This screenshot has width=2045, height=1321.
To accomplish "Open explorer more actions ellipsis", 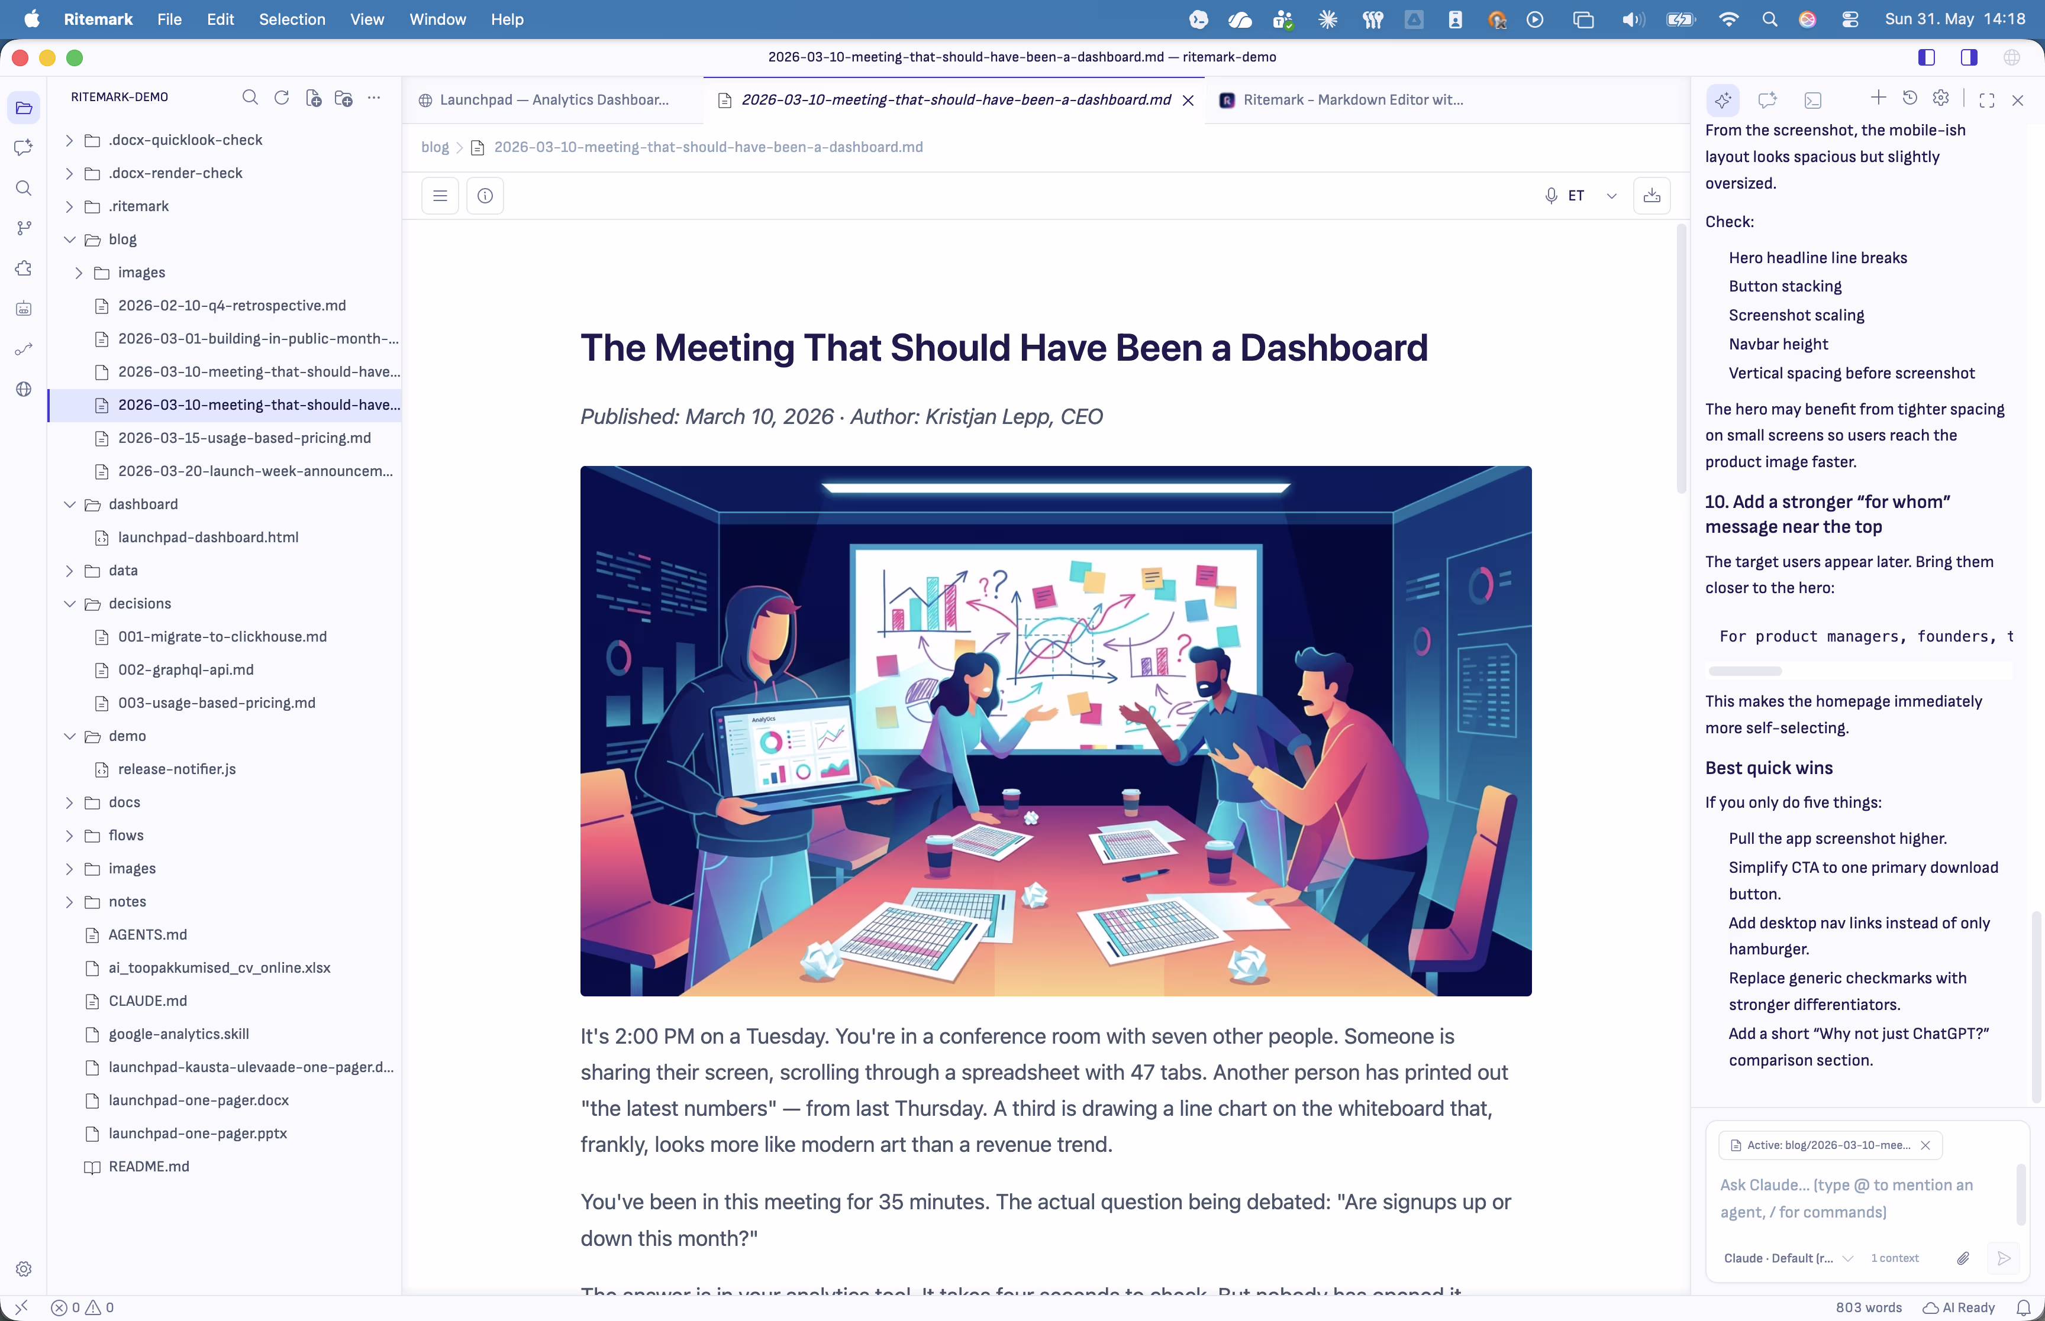I will point(374,98).
